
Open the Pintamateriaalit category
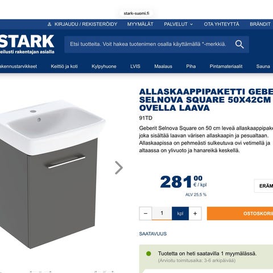[226, 67]
